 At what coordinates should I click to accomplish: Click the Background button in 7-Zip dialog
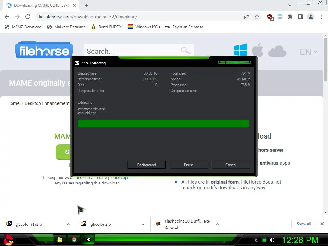point(146,165)
